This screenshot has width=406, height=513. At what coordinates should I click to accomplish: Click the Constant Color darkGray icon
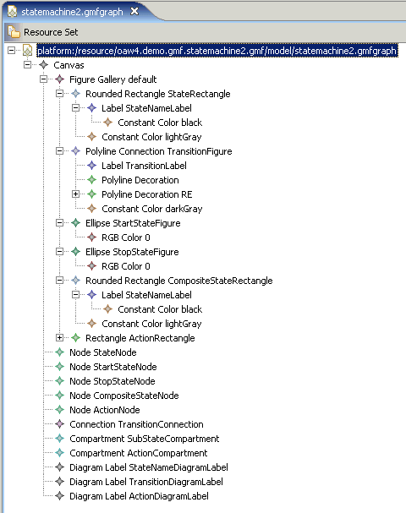91,209
